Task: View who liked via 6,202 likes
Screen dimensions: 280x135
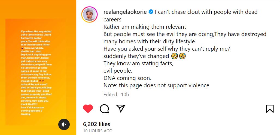Action: coord(96,124)
